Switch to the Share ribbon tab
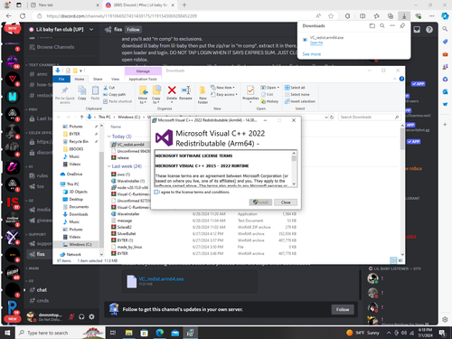The width and height of the screenshot is (452, 339). click(98, 79)
